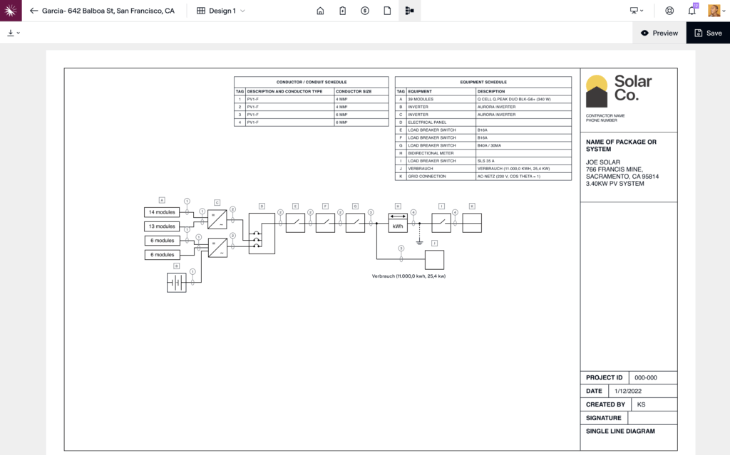Select the single line diagram tab icon
The height and width of the screenshot is (455, 730).
click(409, 11)
